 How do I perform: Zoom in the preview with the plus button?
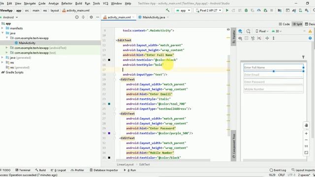click(306, 133)
